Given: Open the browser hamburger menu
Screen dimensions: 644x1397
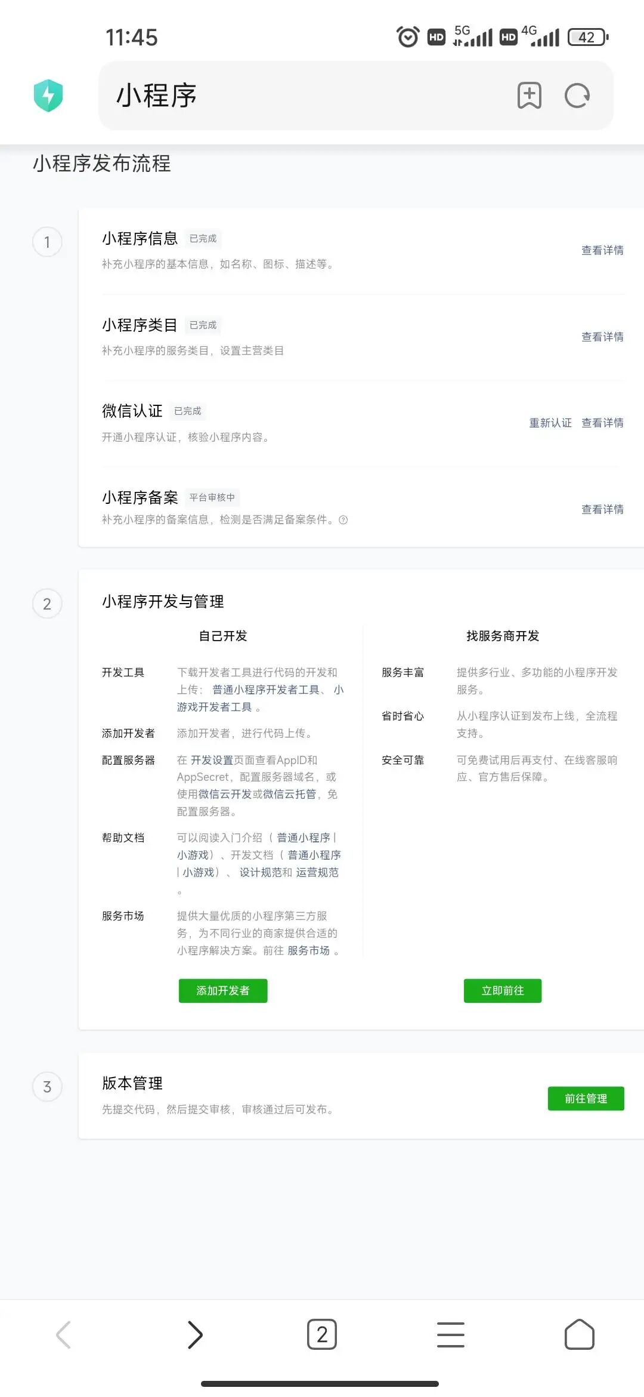Looking at the screenshot, I should (x=451, y=1334).
